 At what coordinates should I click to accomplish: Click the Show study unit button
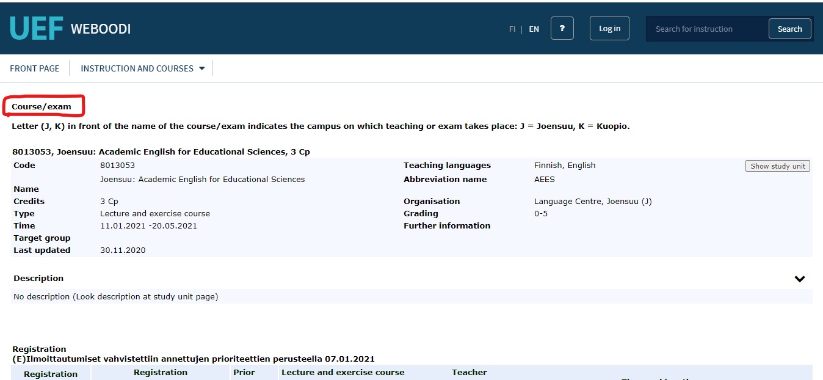pyautogui.click(x=777, y=166)
